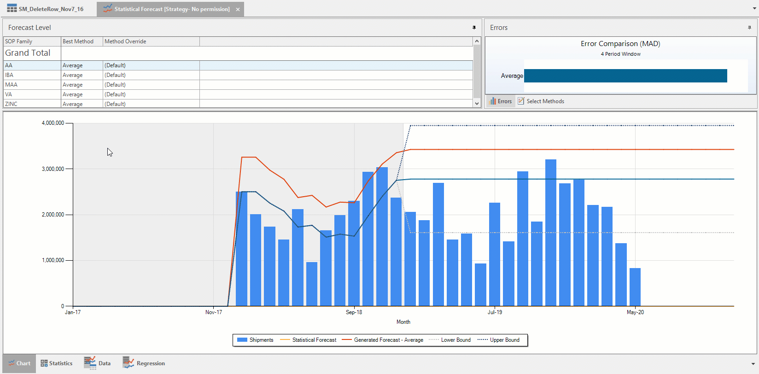Open Method Override dropdown for AA row

[x=151, y=65]
